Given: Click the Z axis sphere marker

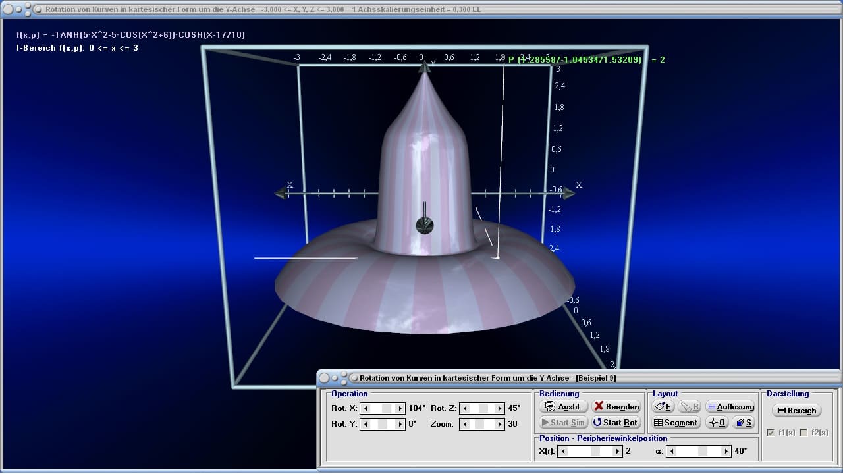Looking at the screenshot, I should click(425, 225).
